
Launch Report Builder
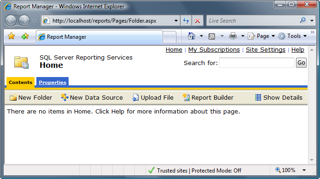pyautogui.click(x=208, y=98)
